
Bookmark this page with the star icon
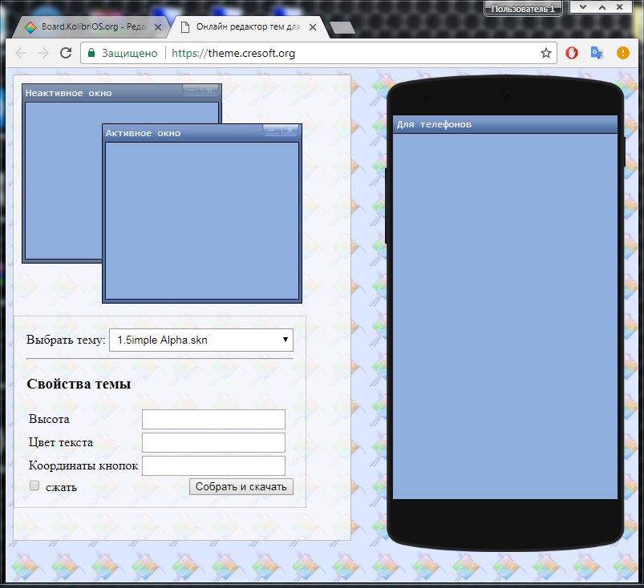tap(546, 53)
